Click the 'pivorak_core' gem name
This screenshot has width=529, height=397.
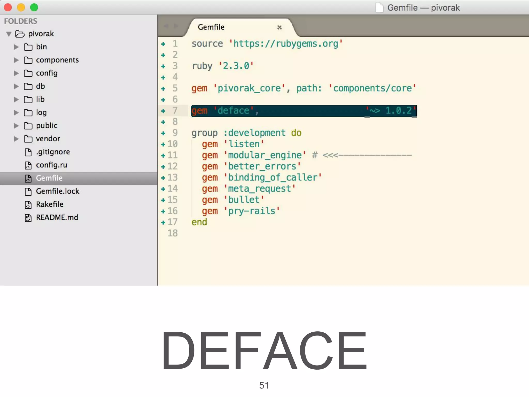click(x=249, y=88)
